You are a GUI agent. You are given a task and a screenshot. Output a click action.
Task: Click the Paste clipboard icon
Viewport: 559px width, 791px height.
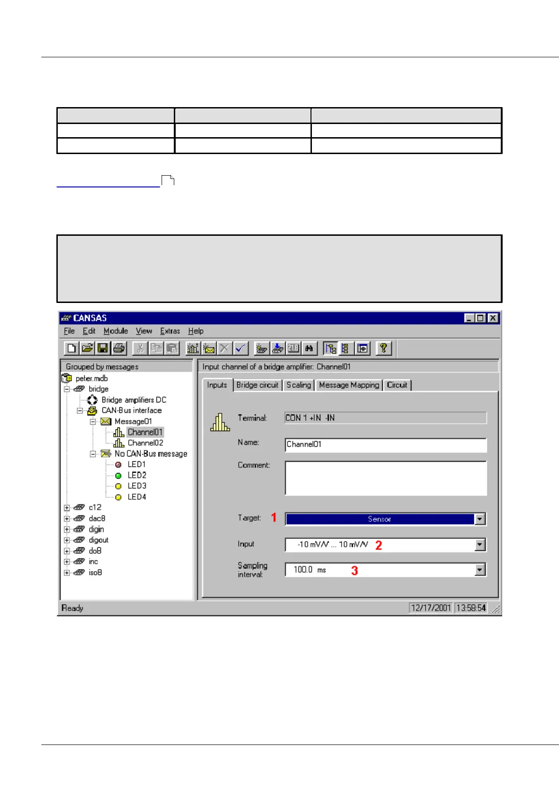tap(172, 348)
